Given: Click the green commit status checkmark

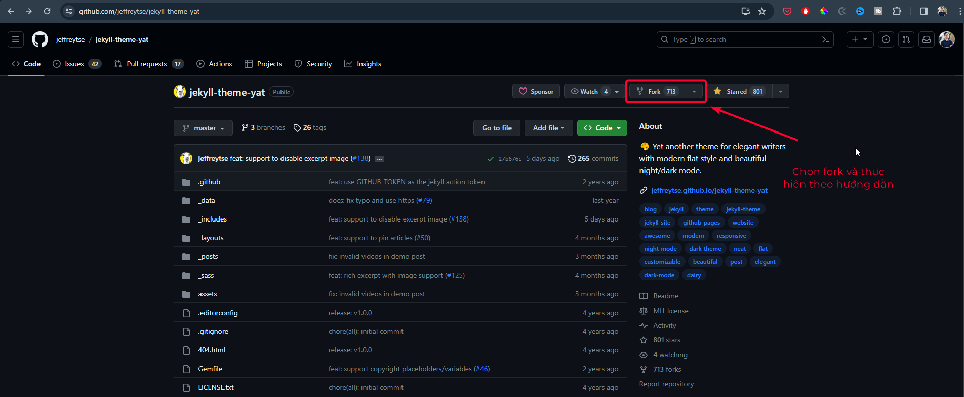Looking at the screenshot, I should (490, 159).
